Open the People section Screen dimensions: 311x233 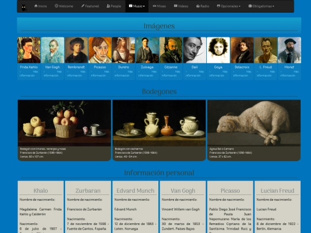pos(114,6)
